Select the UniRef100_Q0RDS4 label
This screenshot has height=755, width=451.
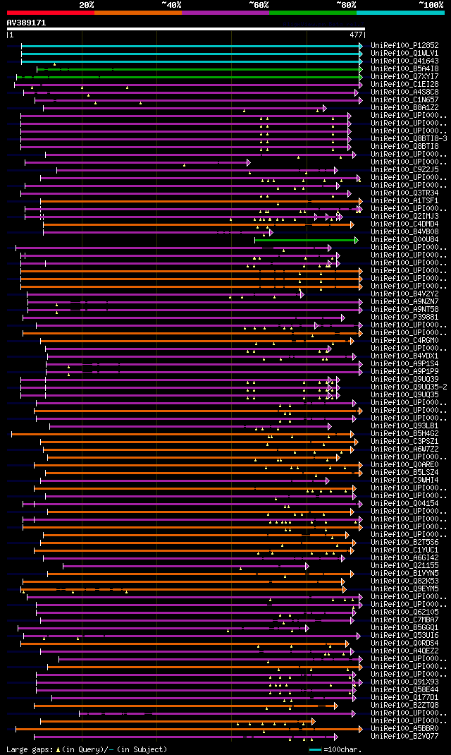pyautogui.click(x=404, y=643)
